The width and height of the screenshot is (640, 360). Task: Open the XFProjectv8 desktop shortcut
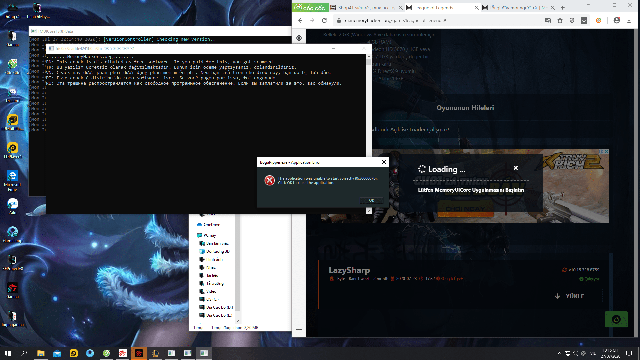[x=12, y=263]
